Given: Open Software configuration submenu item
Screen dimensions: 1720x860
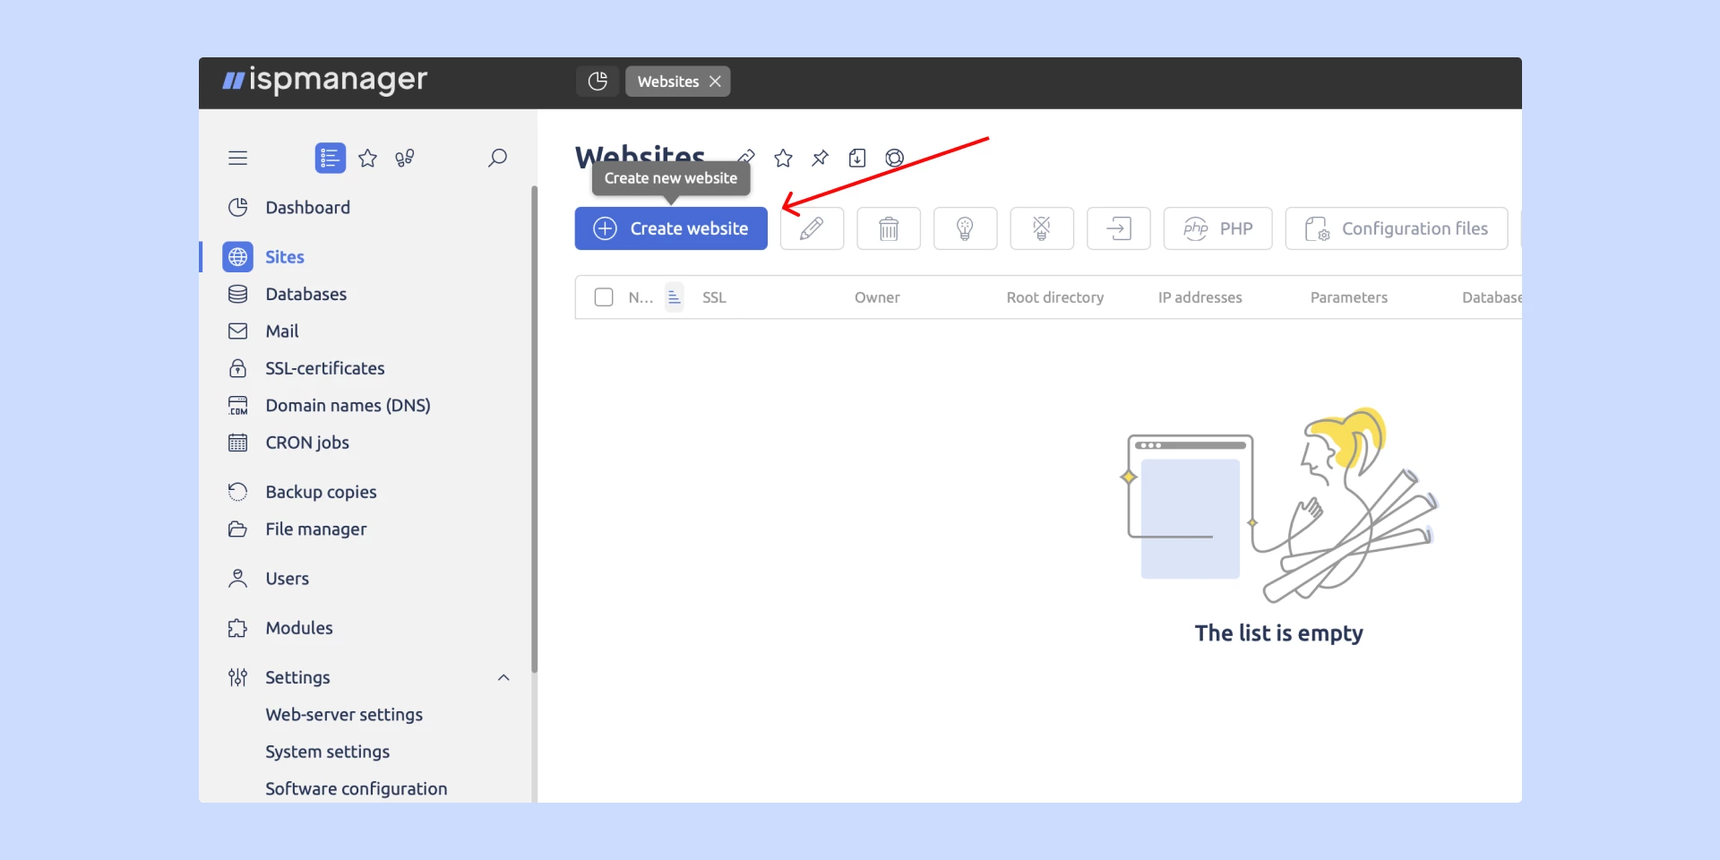Looking at the screenshot, I should coord(356,789).
